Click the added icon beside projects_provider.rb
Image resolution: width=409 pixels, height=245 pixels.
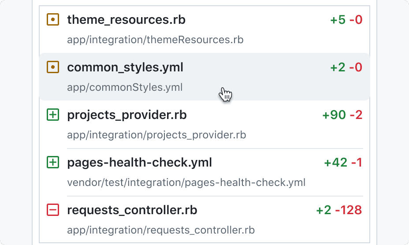click(x=53, y=115)
